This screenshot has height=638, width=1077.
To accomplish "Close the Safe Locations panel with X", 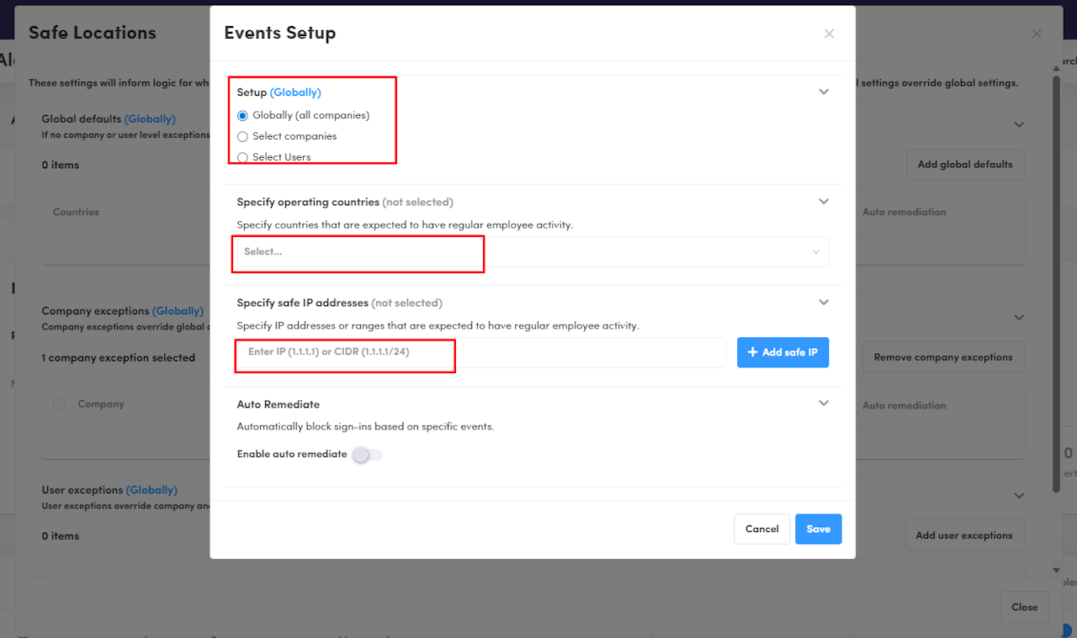I will point(1037,34).
